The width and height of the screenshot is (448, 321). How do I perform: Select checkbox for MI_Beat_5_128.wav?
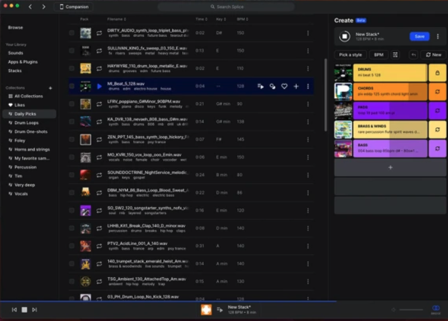72,86
